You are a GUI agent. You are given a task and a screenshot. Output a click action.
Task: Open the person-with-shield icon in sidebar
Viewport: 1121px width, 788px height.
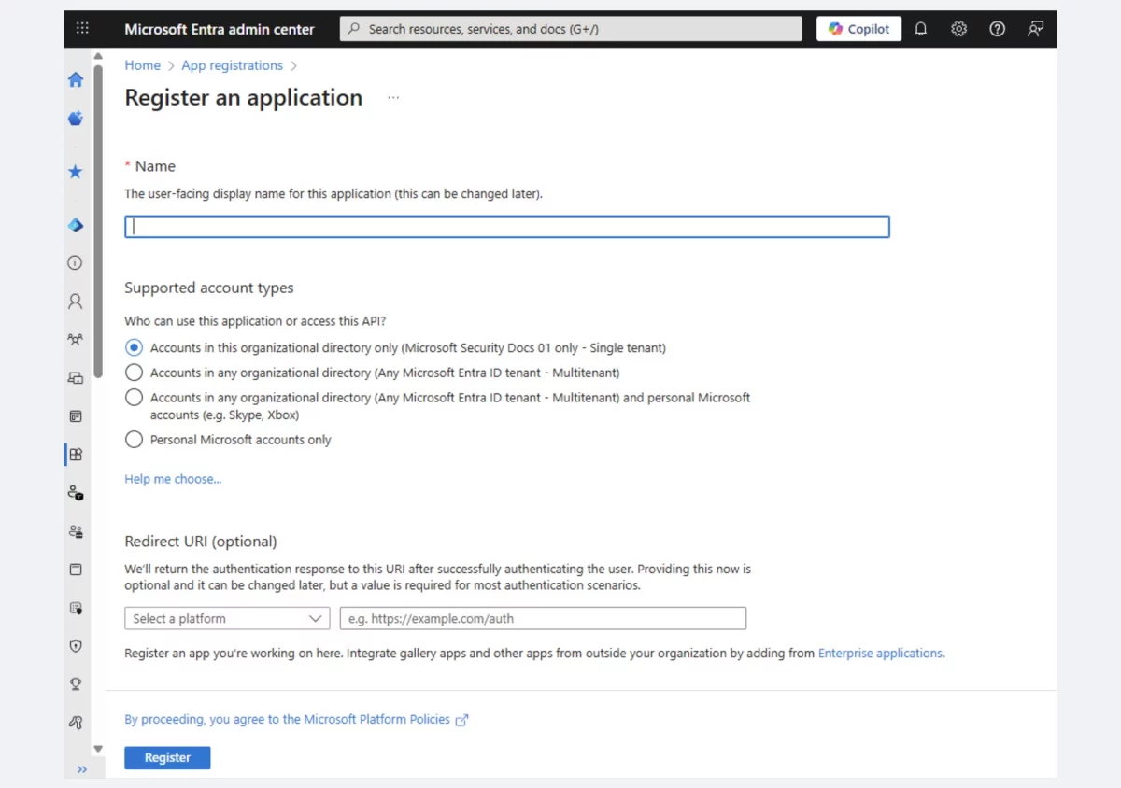76,493
